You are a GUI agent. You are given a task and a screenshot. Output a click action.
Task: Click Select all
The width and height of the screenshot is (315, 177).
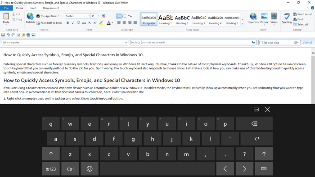click(301, 24)
